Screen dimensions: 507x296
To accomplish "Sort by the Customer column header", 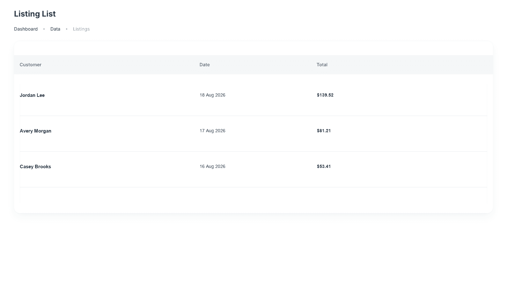I will (x=31, y=65).
